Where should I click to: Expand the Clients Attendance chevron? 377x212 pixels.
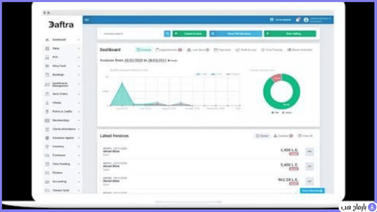pos(79,129)
